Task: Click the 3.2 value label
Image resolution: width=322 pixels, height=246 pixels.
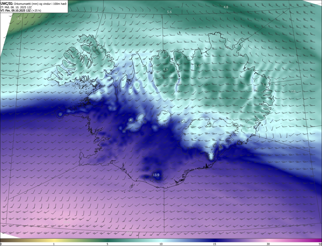Action: tap(19, 19)
